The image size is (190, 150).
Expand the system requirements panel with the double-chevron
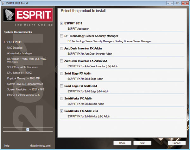pyautogui.click(x=28, y=129)
